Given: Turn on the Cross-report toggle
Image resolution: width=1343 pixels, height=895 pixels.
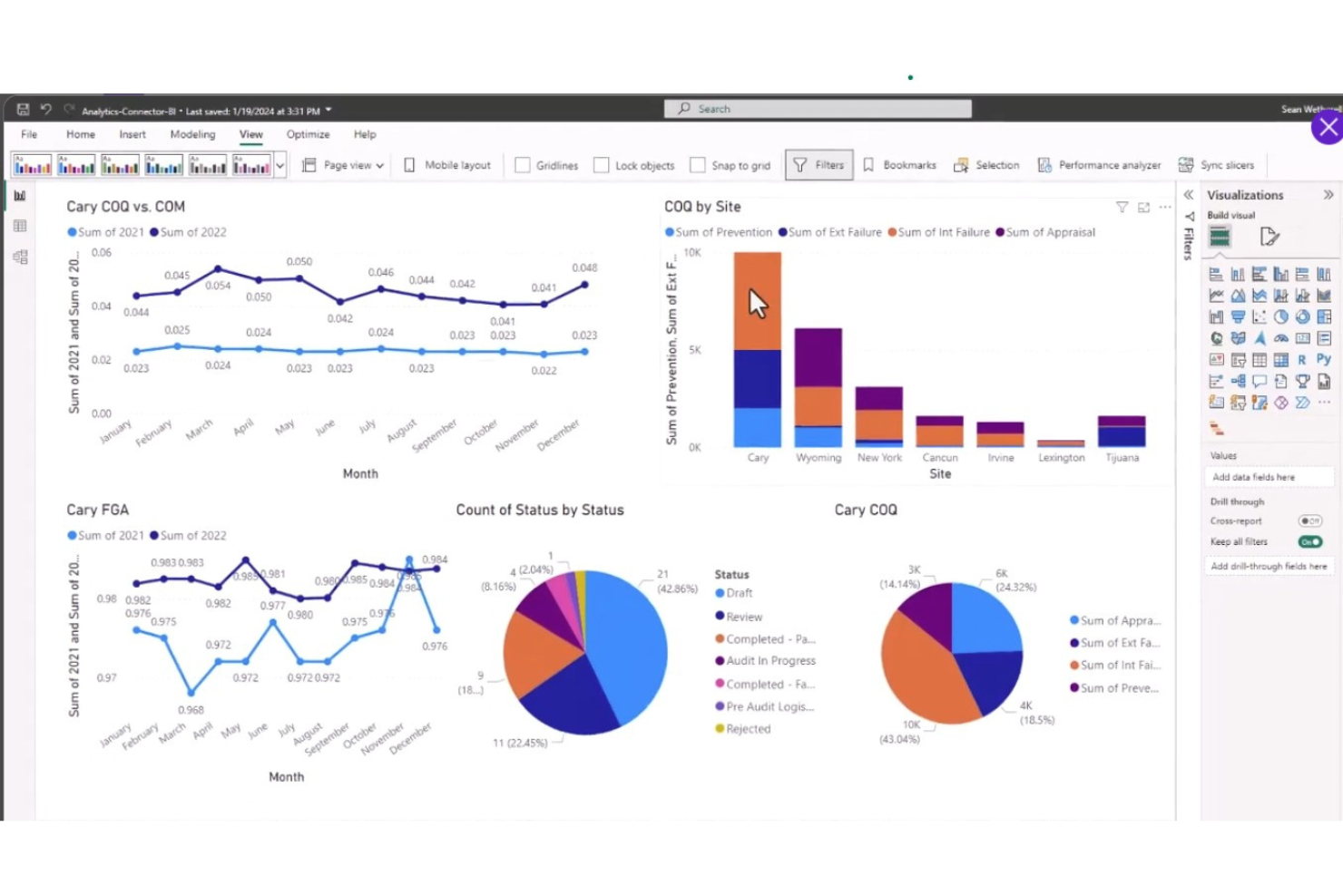Looking at the screenshot, I should click(x=1310, y=521).
